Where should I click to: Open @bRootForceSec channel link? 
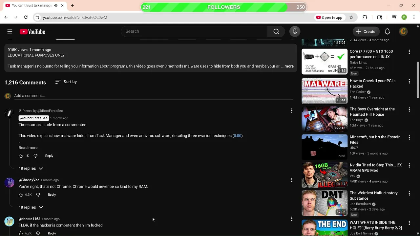34,118
